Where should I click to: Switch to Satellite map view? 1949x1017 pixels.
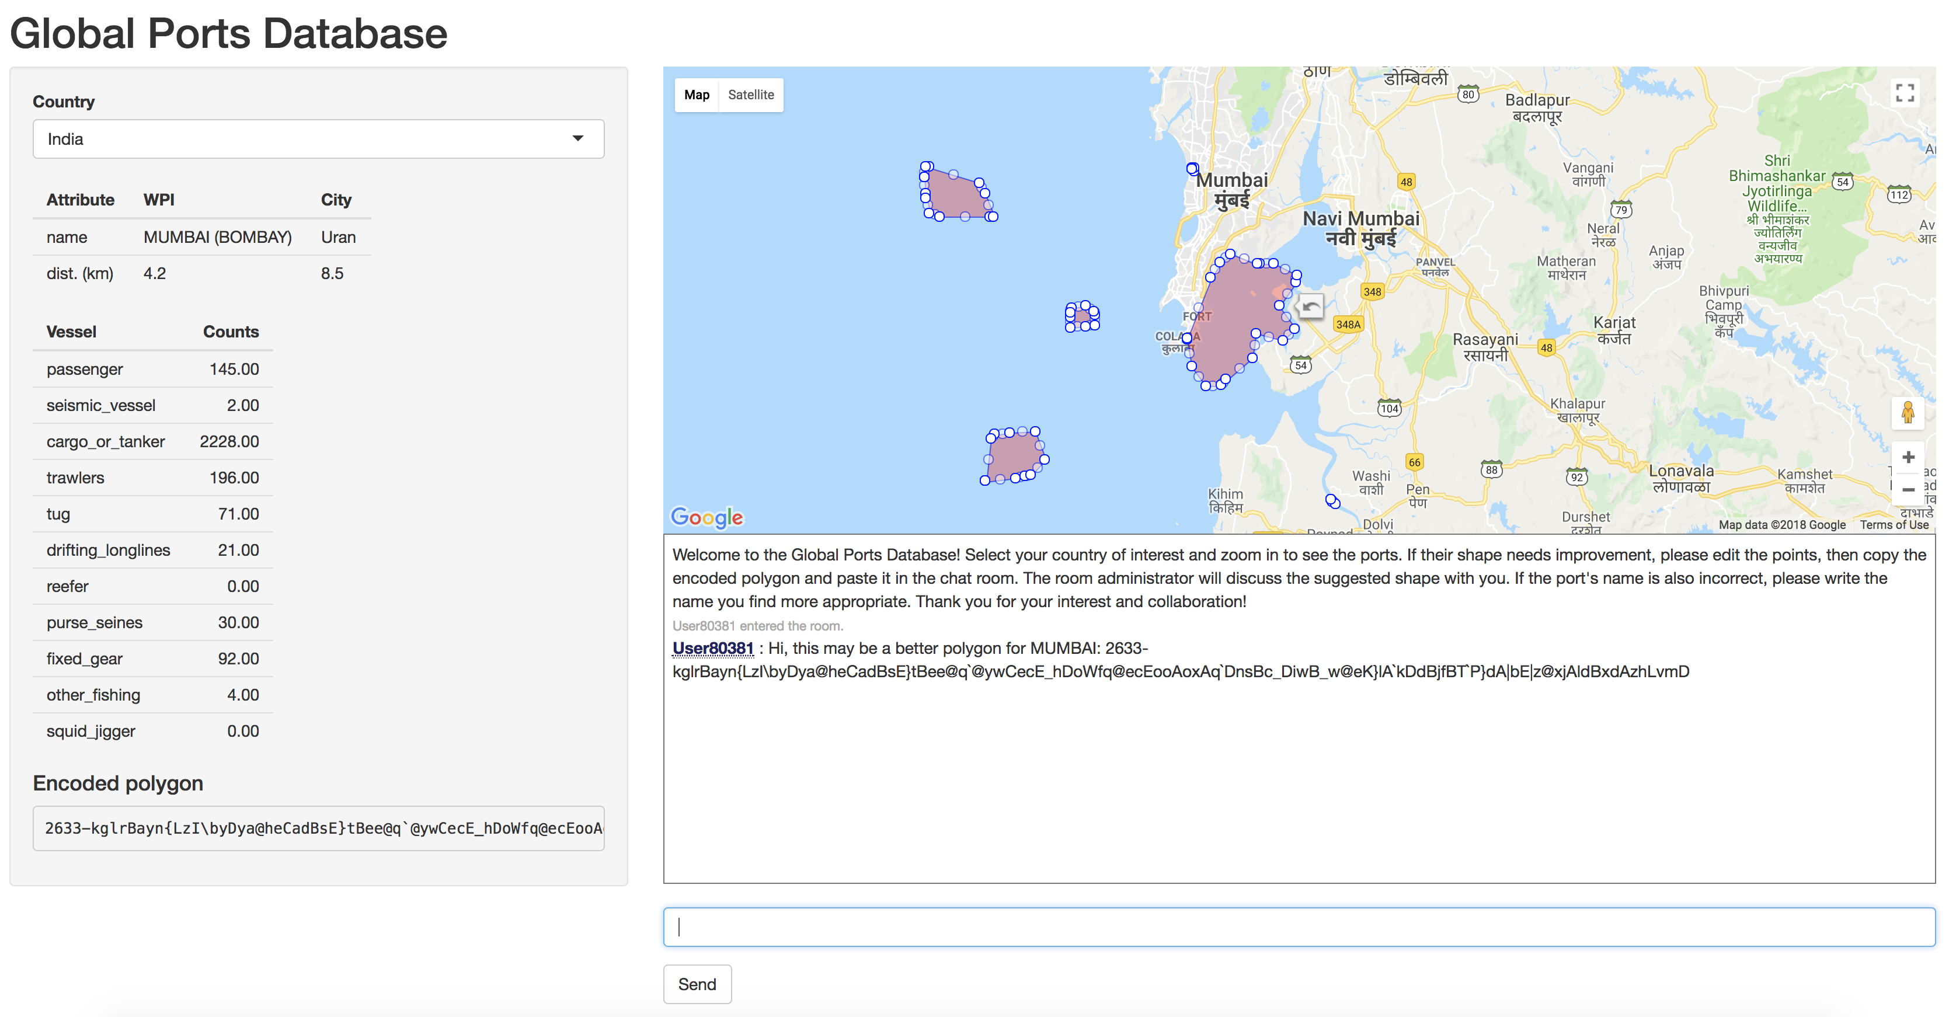pyautogui.click(x=750, y=95)
